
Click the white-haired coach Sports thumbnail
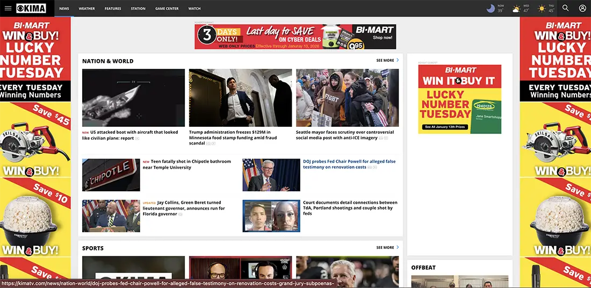[x=347, y=272]
